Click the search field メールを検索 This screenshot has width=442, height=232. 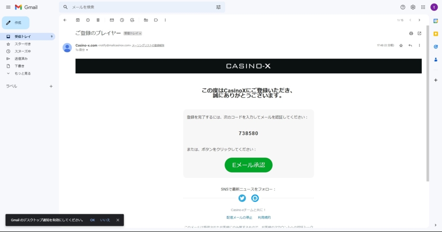pyautogui.click(x=142, y=7)
